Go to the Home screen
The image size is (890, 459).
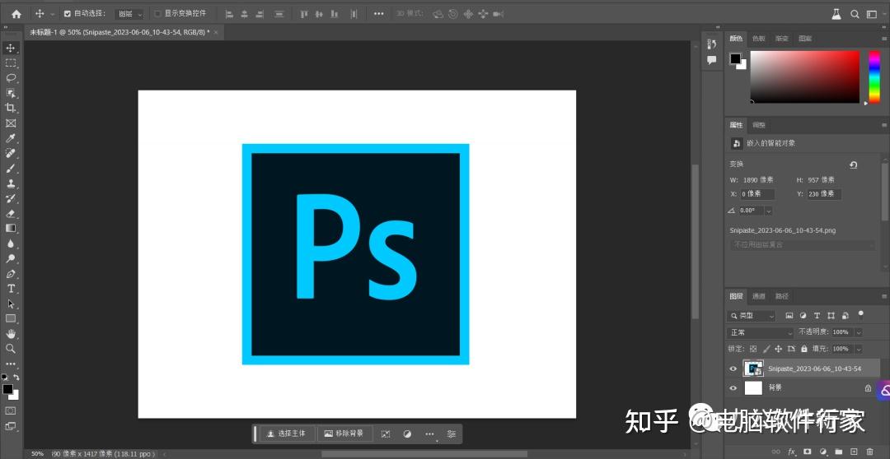16,14
